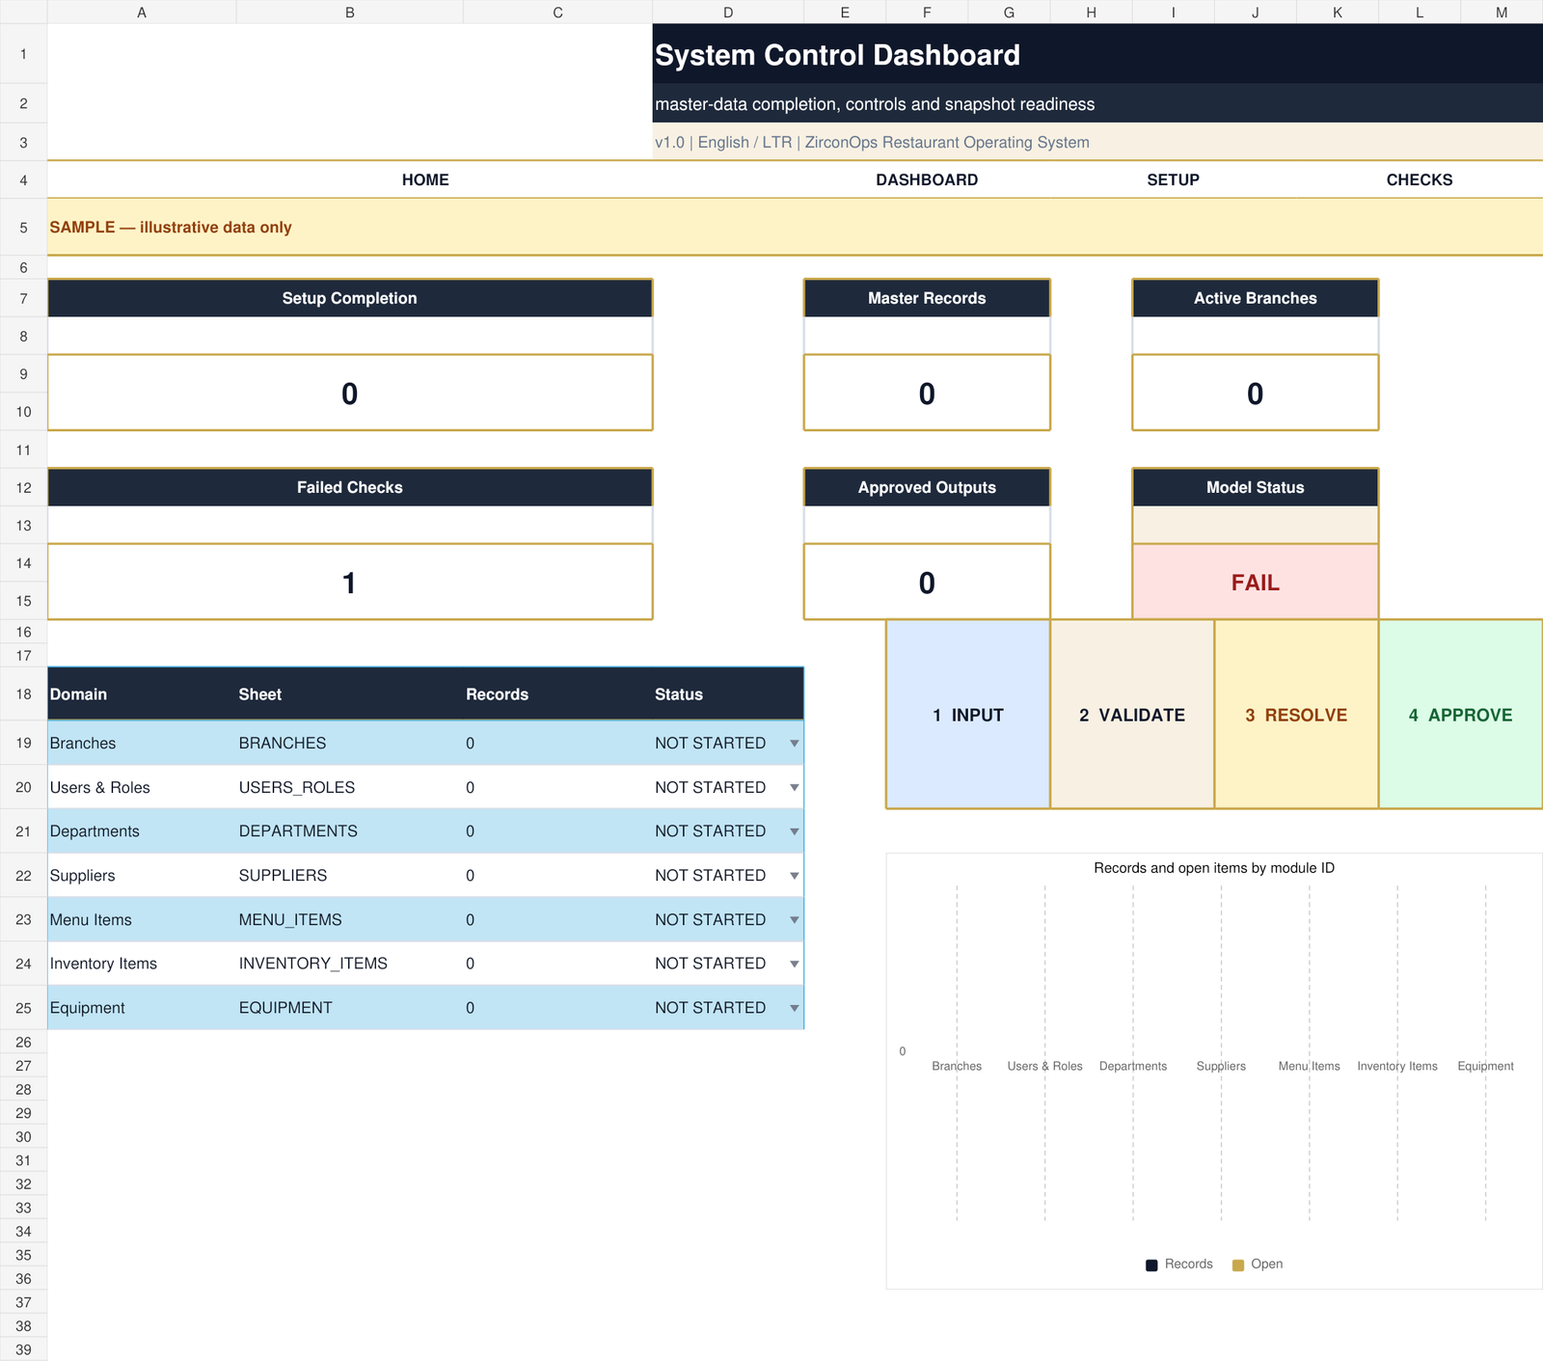Open the Suppliers status dropdown arrow
The image size is (1543, 1361).
point(795,876)
